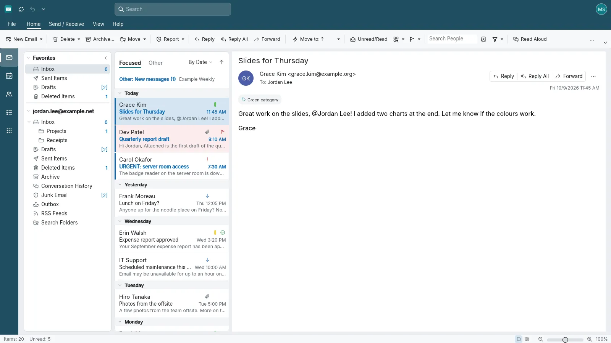This screenshot has width=611, height=343.
Task: Click Read Aloud in the ribbon
Action: click(530, 39)
